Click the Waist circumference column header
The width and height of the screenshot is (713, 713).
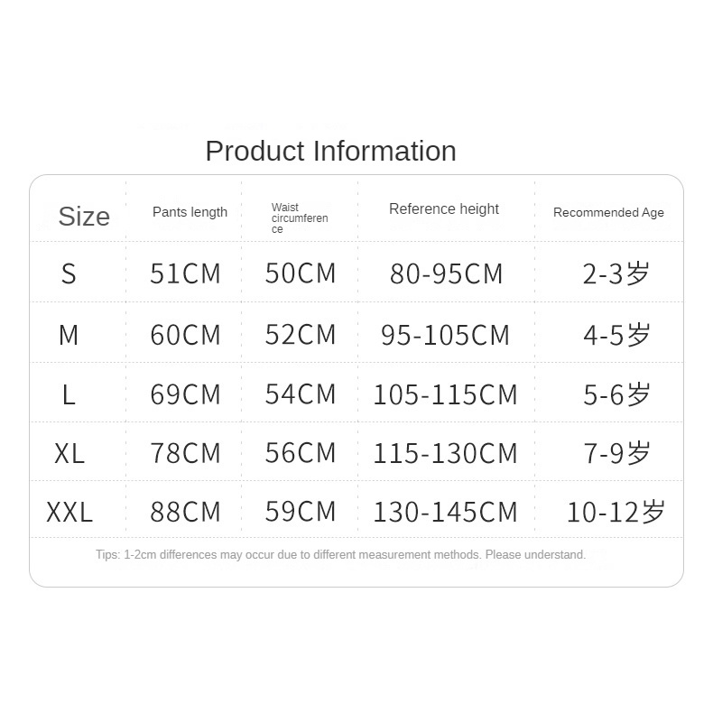click(x=300, y=218)
